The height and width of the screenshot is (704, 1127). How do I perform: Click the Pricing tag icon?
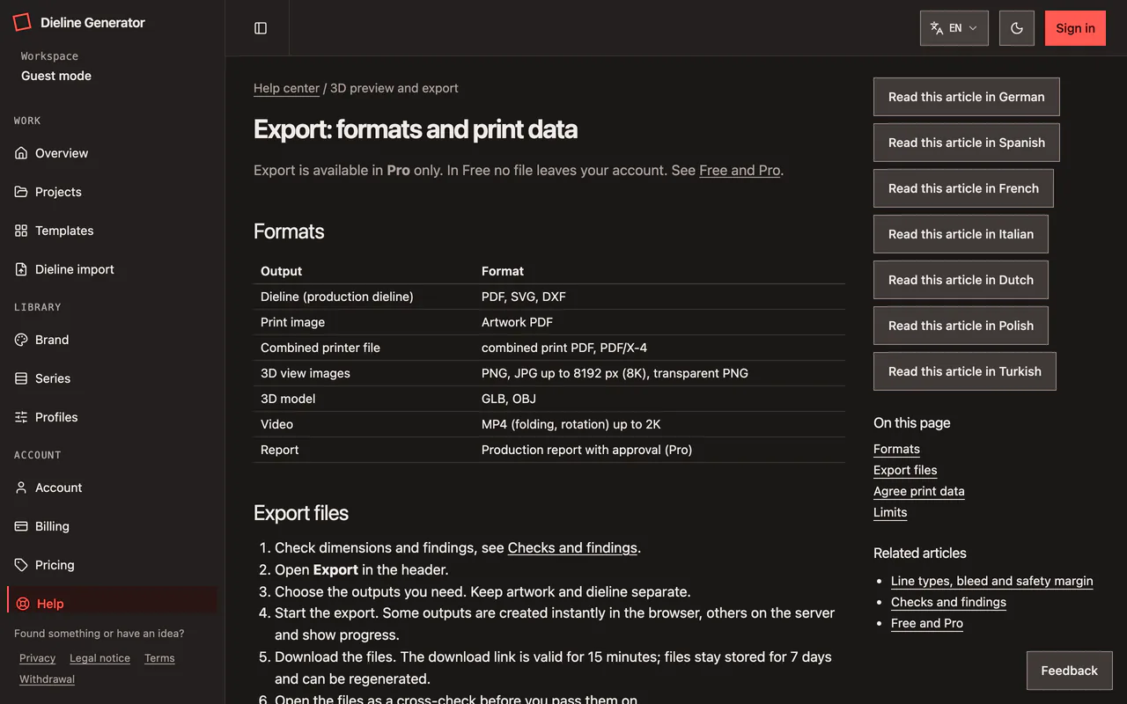point(21,565)
